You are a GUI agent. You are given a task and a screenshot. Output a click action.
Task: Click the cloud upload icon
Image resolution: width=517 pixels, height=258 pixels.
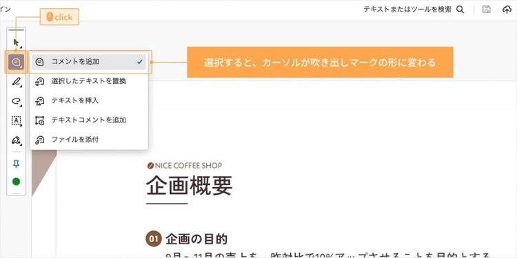[507, 10]
